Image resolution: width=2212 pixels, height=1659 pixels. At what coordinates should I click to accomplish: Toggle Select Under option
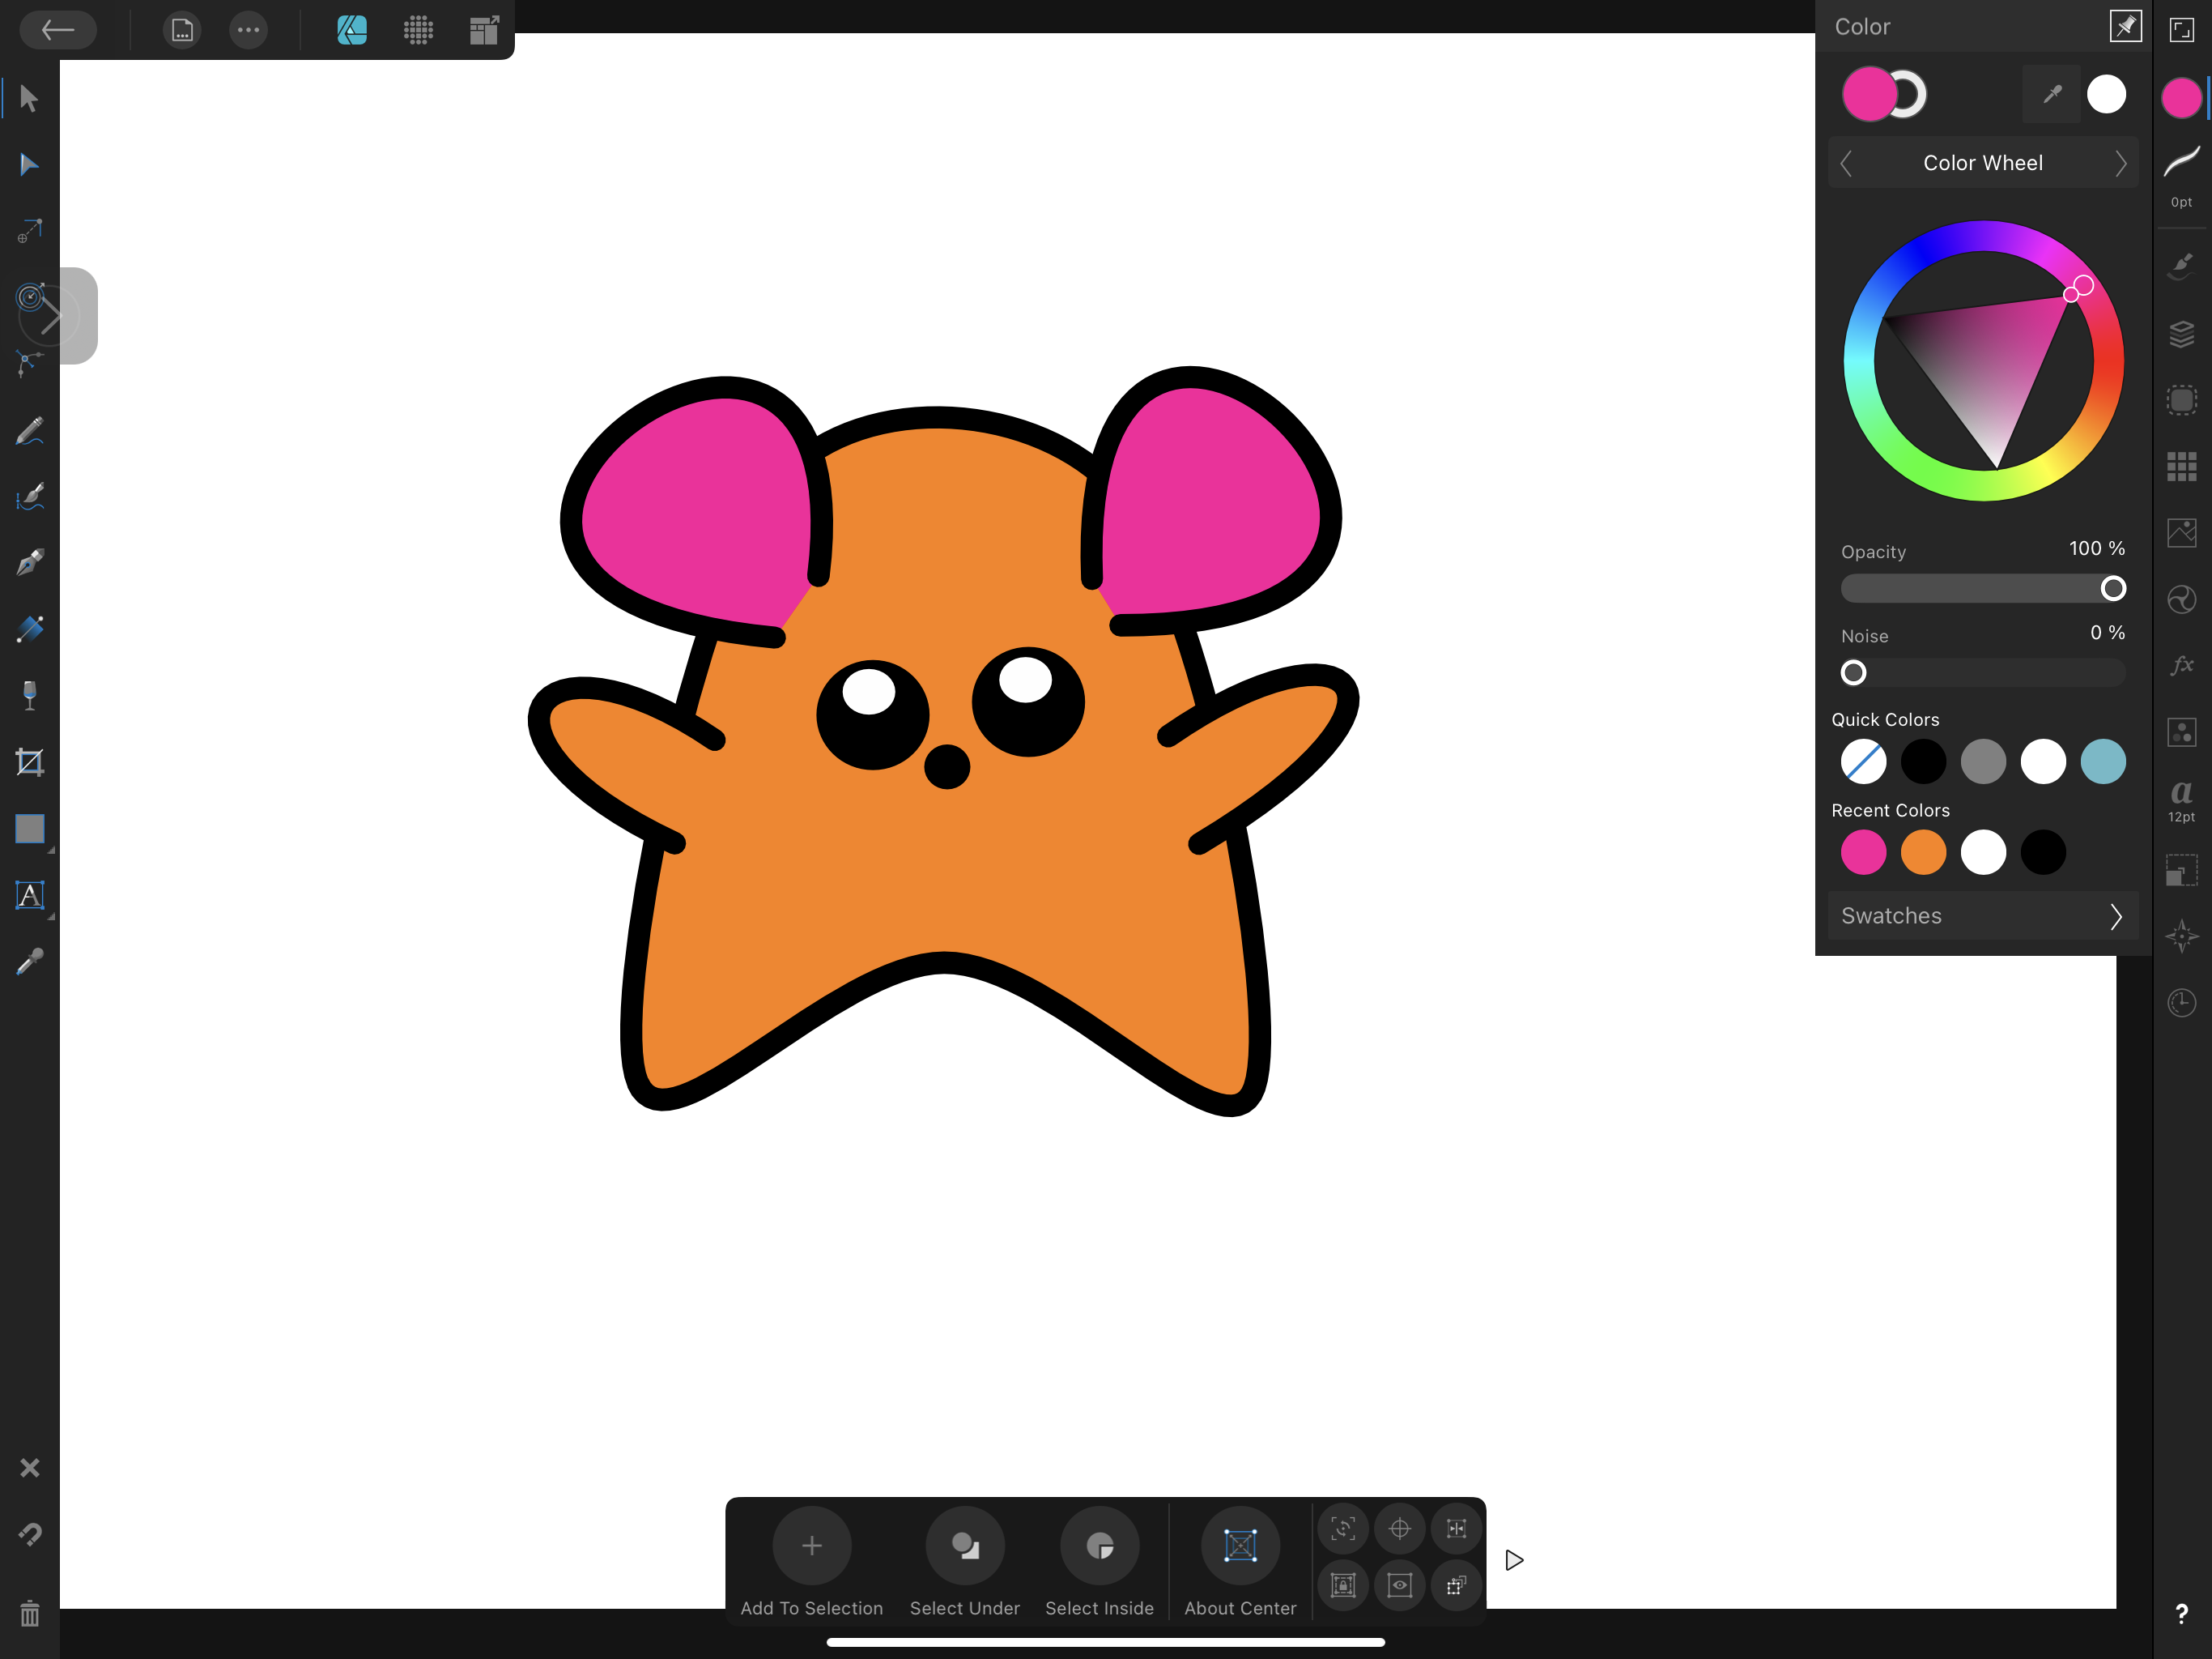tap(964, 1546)
